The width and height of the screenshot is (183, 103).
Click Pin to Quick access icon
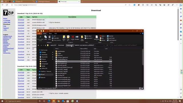pos(40,38)
